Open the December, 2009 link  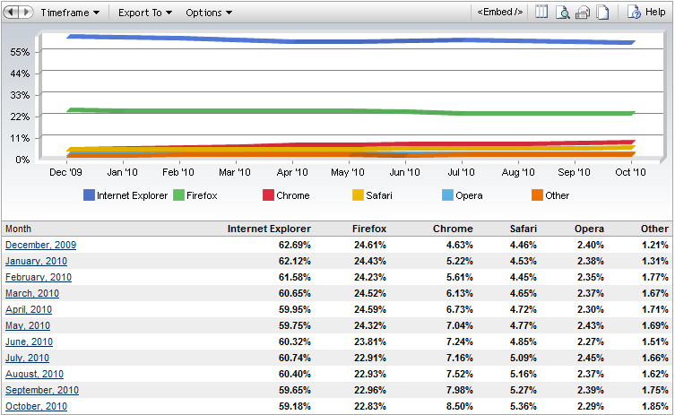pyautogui.click(x=40, y=245)
